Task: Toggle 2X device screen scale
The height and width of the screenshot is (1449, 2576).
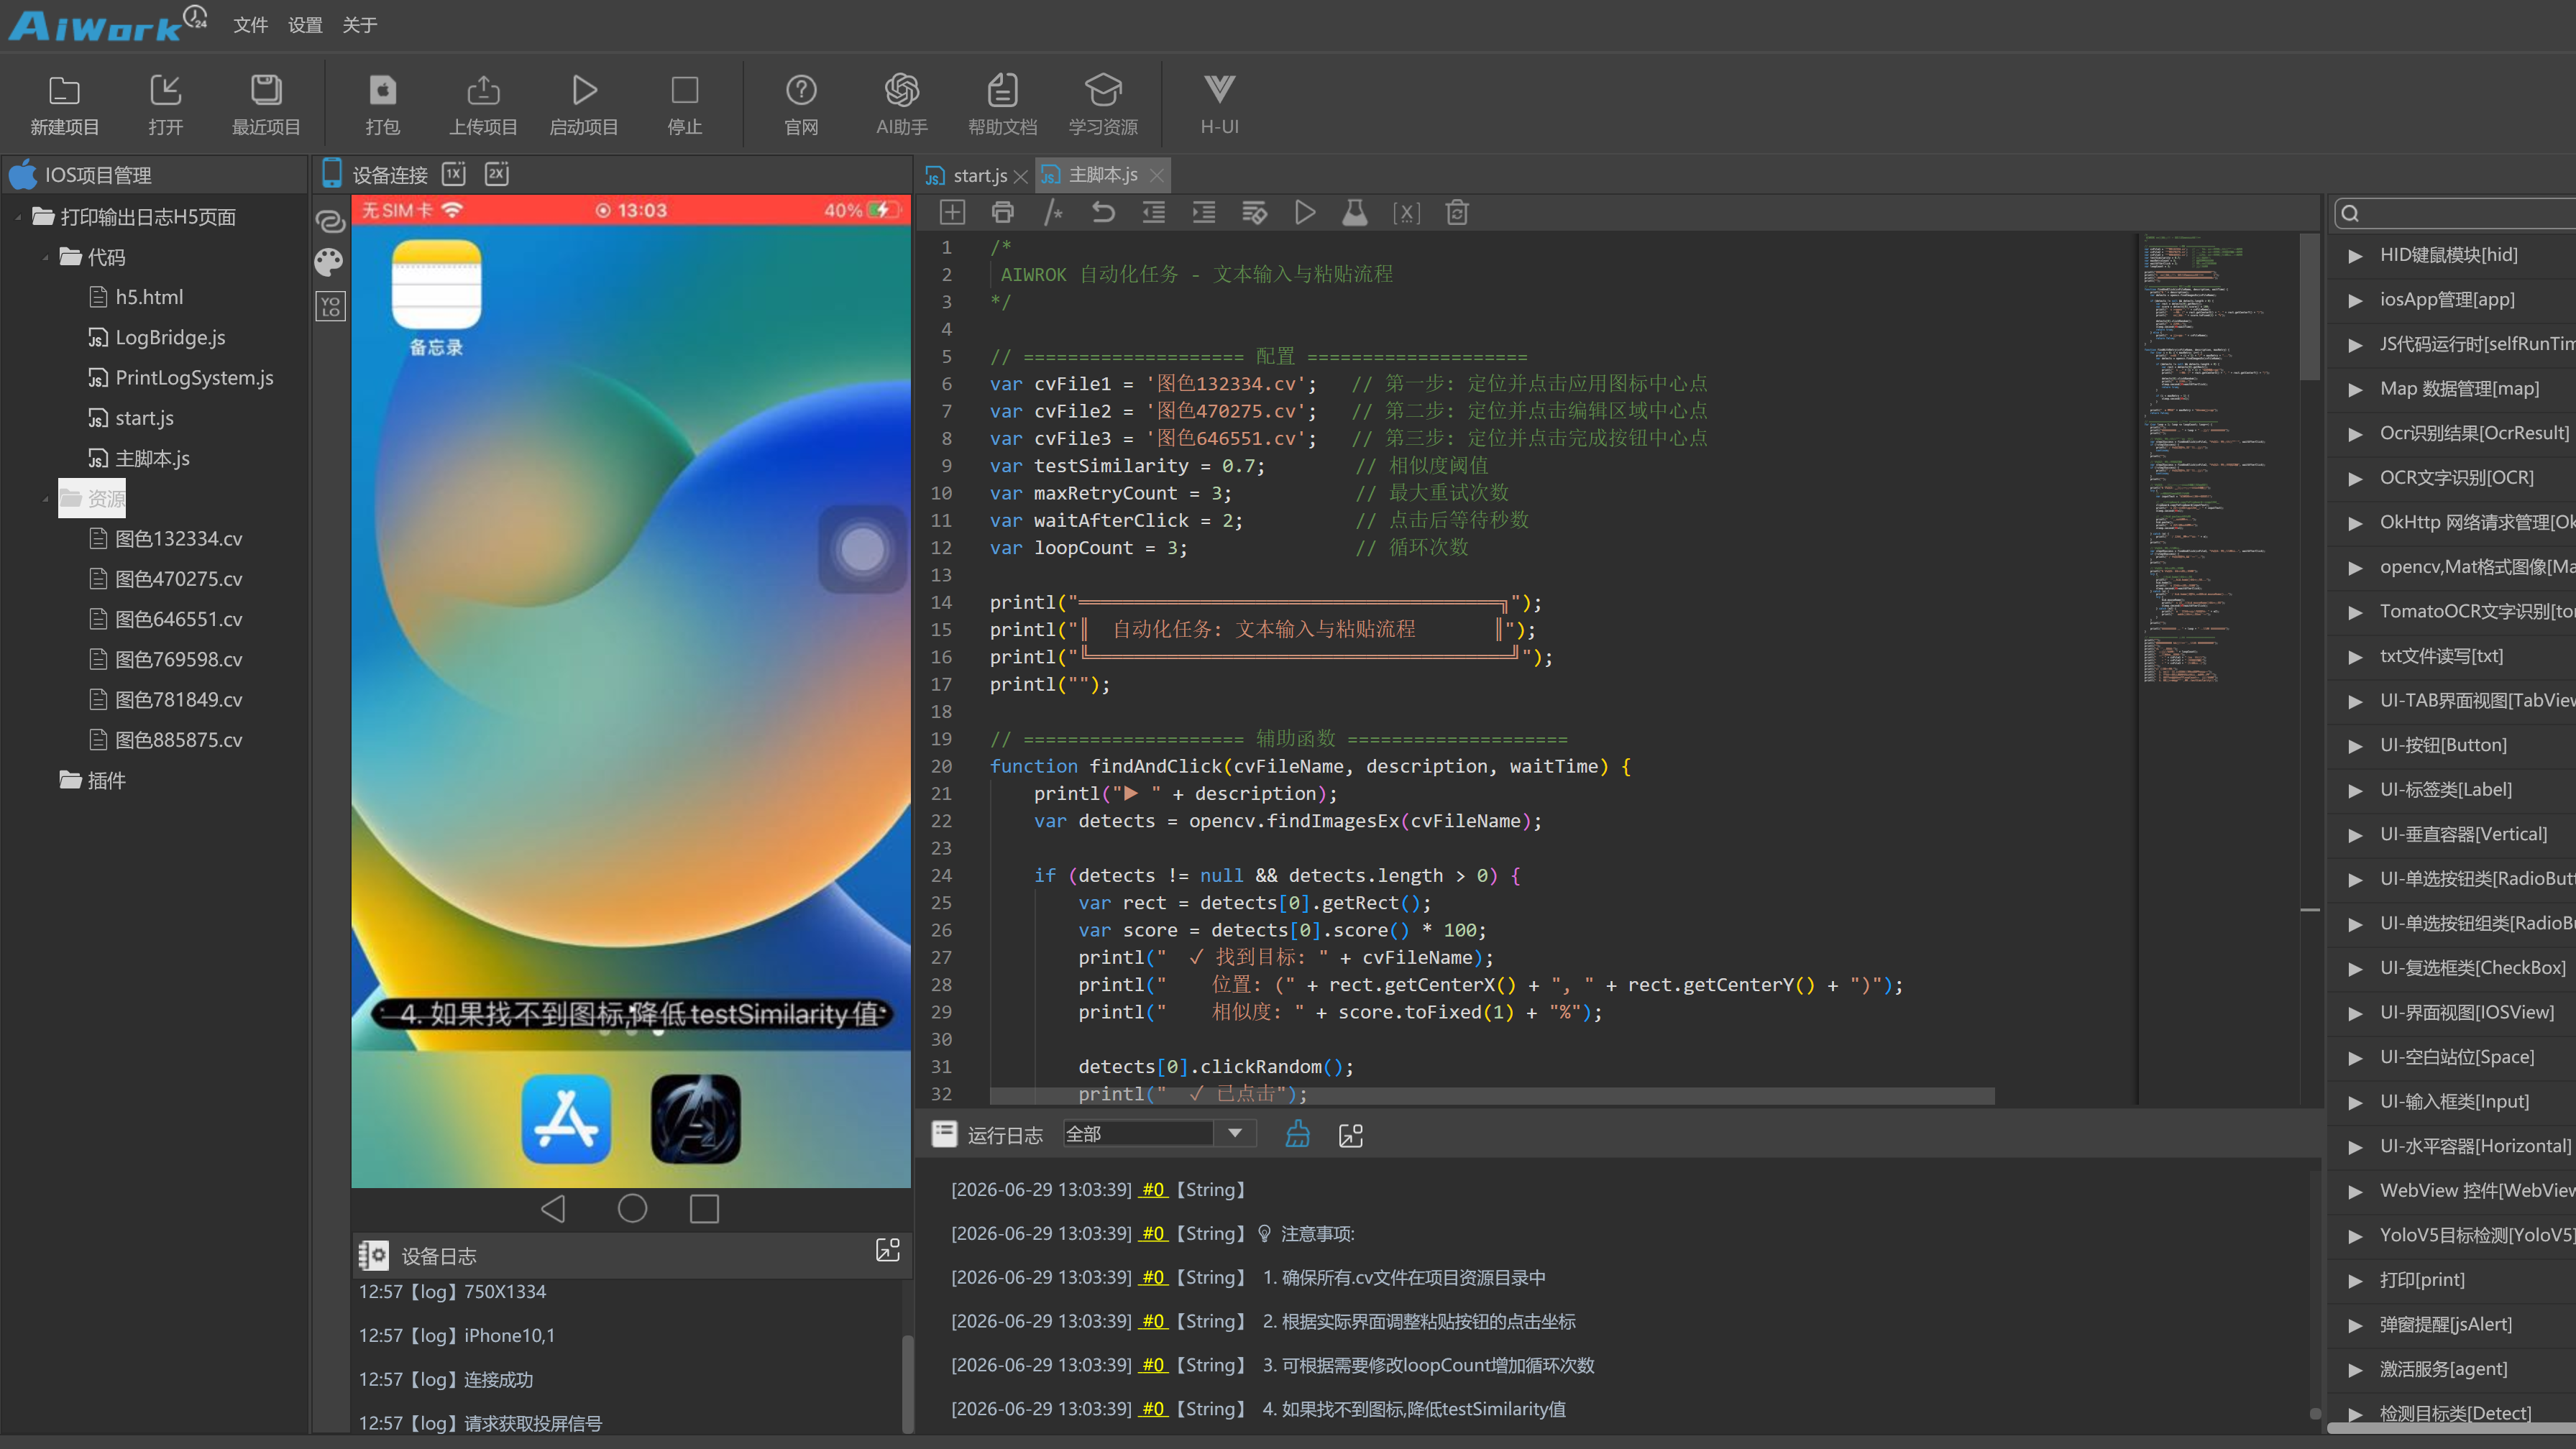Action: tap(497, 174)
